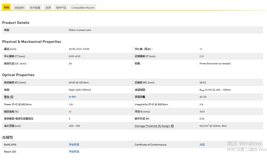This screenshot has height=160, width=267.
Task: Click the Damage Threshold, By Design label
Action: (152, 126)
